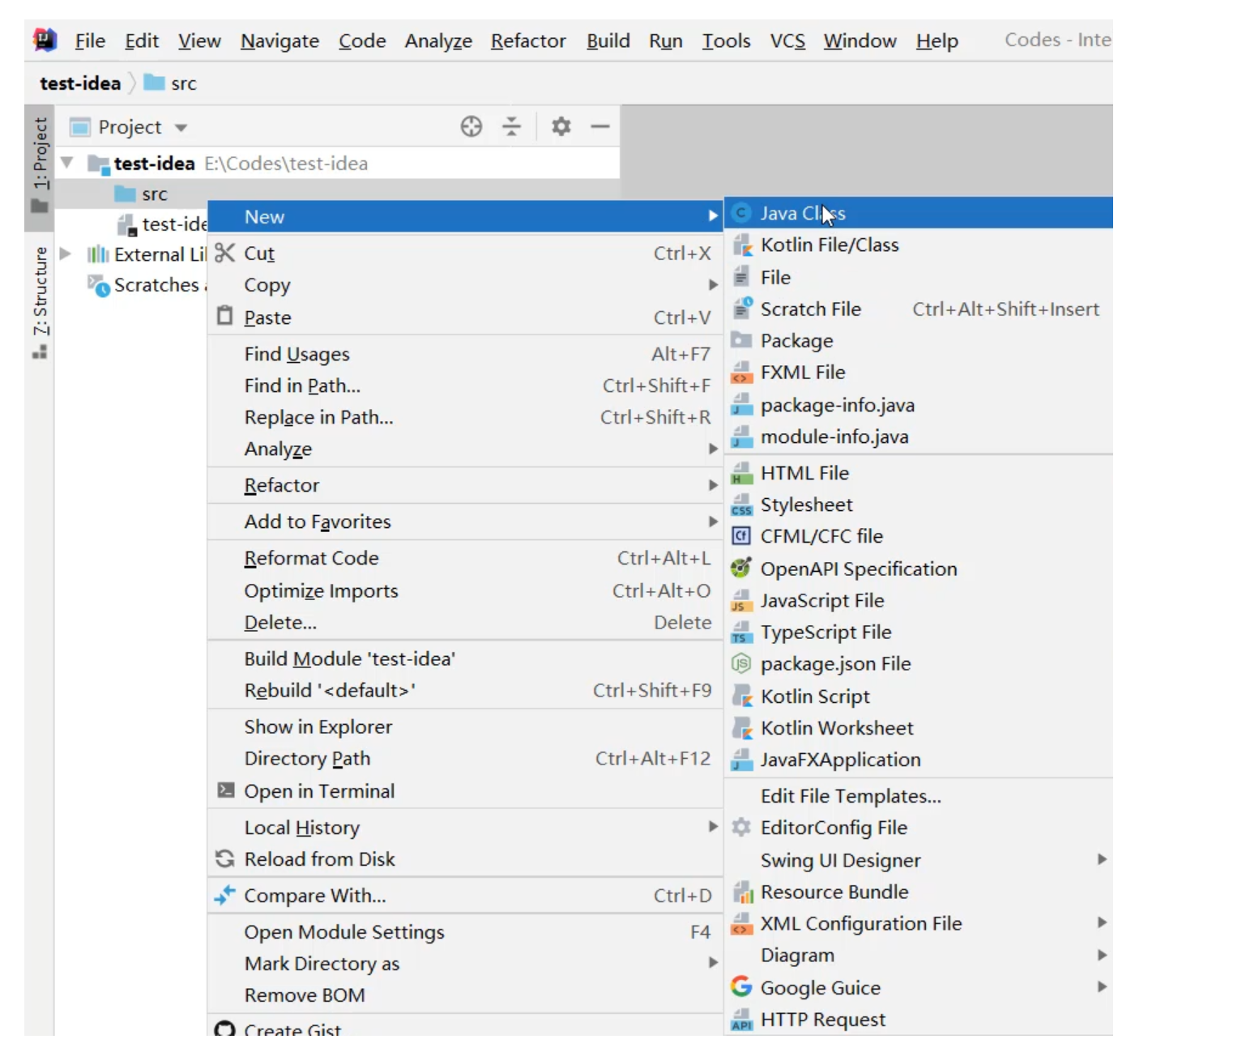Click the Compare With arrows icon

224,895
